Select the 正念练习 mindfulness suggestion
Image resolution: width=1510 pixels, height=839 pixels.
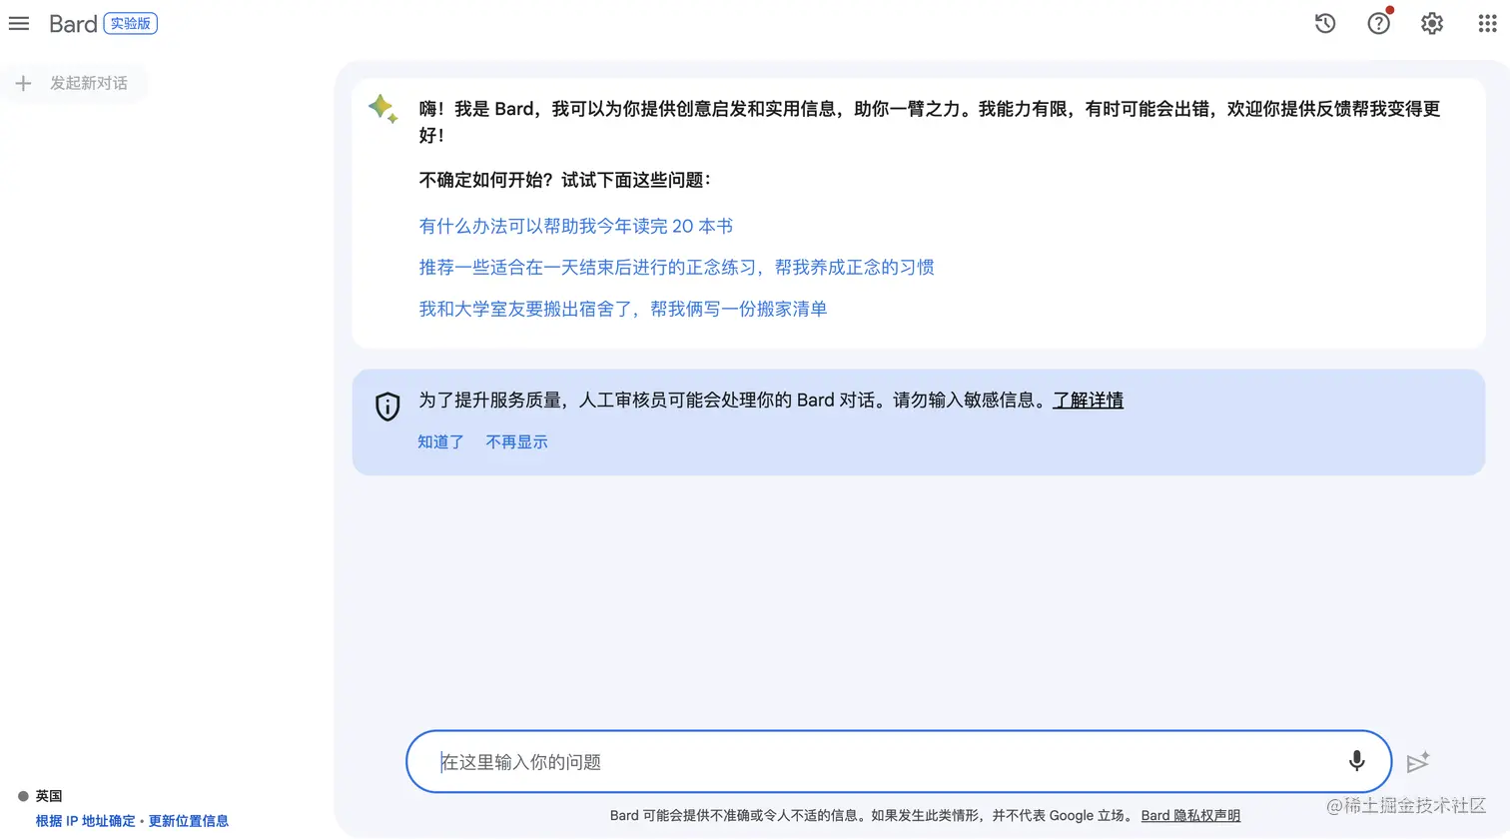(x=676, y=267)
